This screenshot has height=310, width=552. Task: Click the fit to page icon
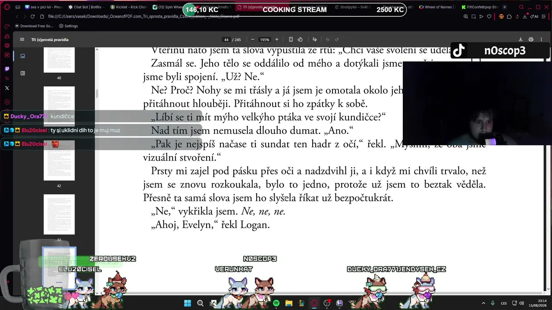(291, 40)
